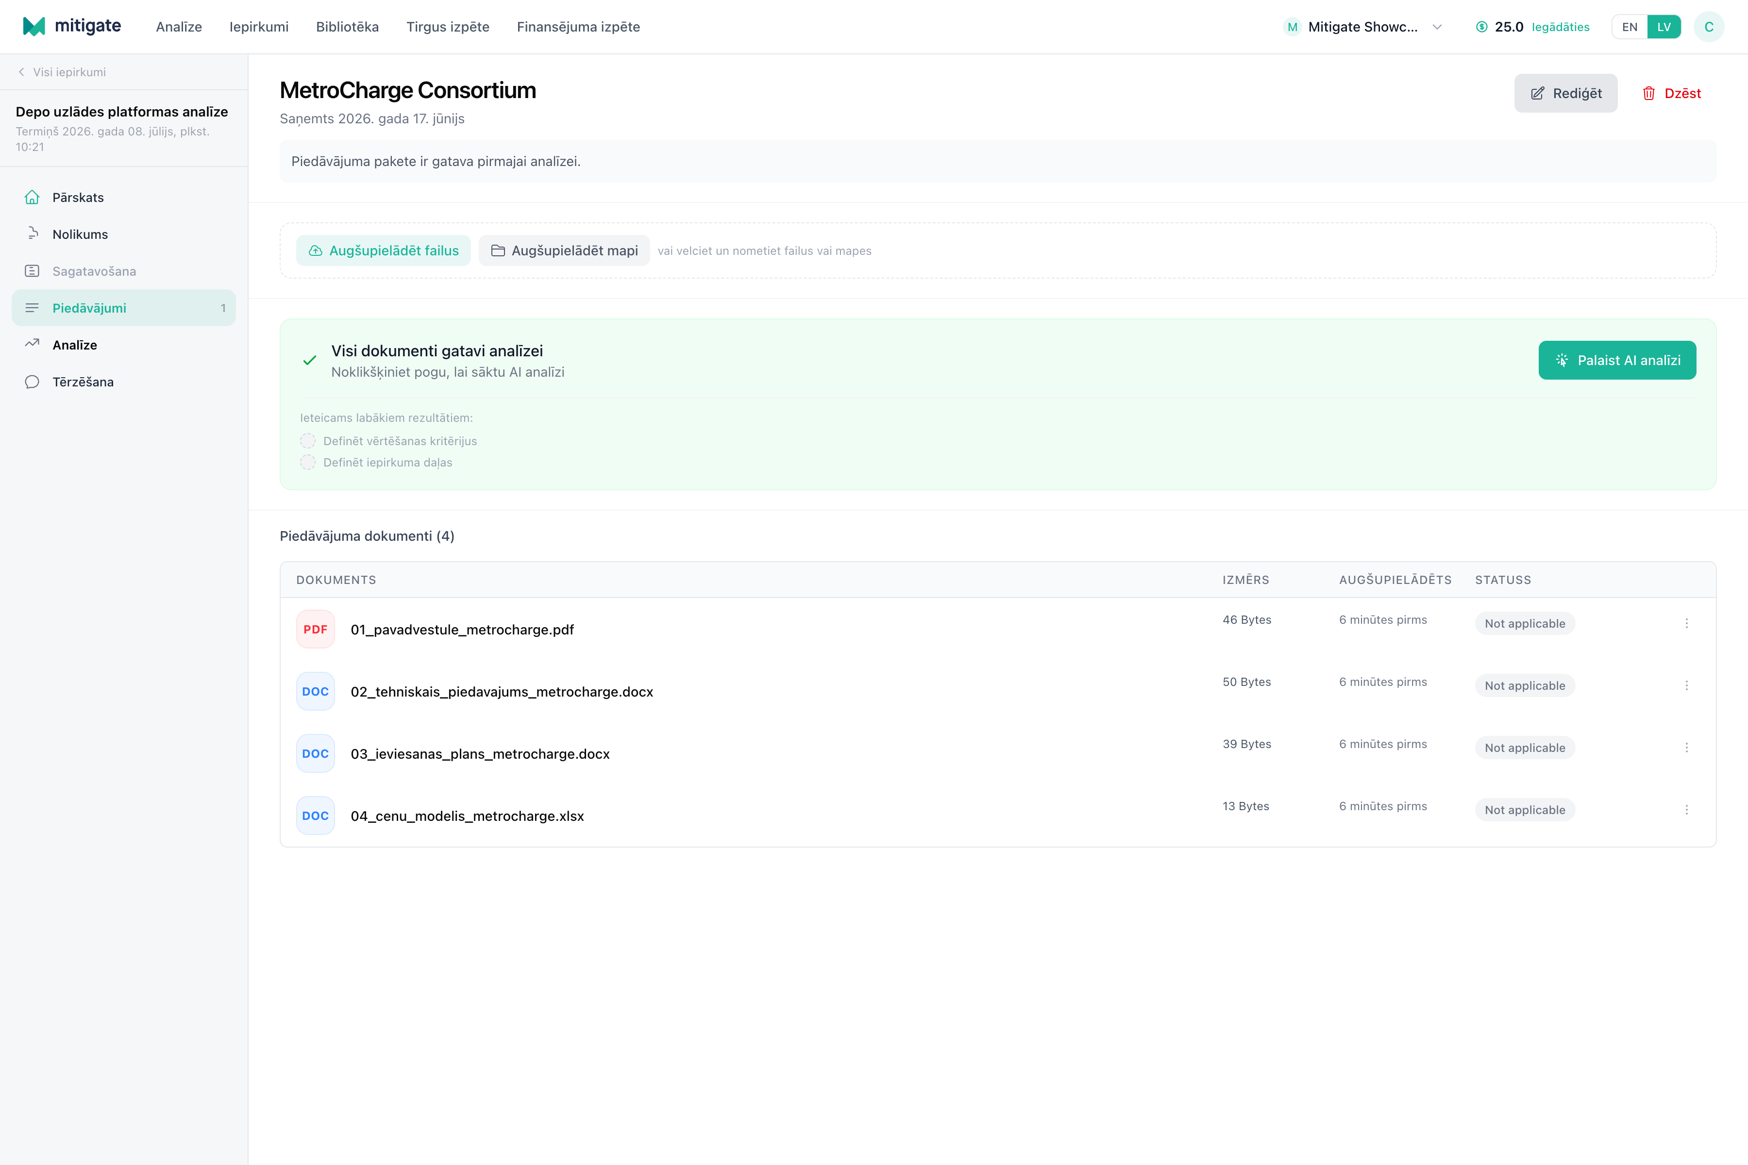Open the user avatar C
This screenshot has width=1748, height=1165.
click(x=1709, y=27)
